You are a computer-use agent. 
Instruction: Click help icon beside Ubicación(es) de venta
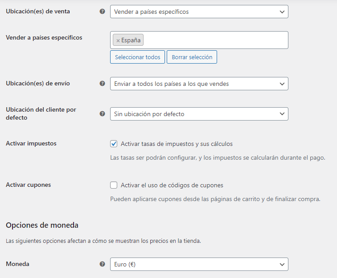(103, 12)
